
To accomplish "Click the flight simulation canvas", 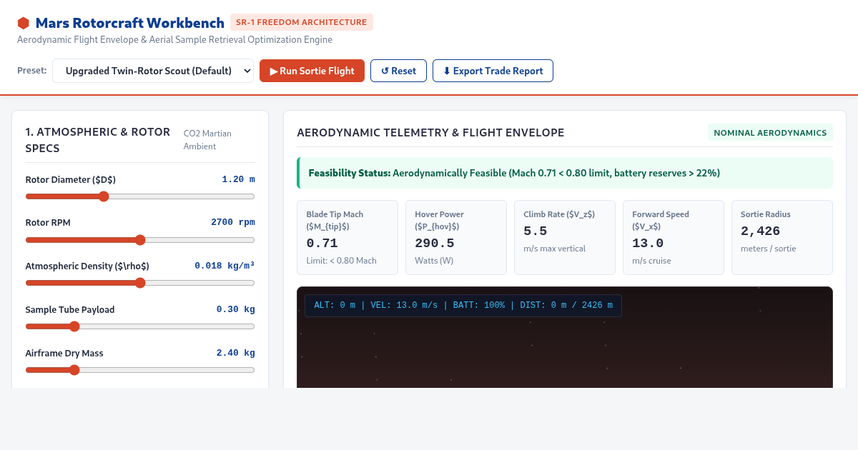I will 565,337.
